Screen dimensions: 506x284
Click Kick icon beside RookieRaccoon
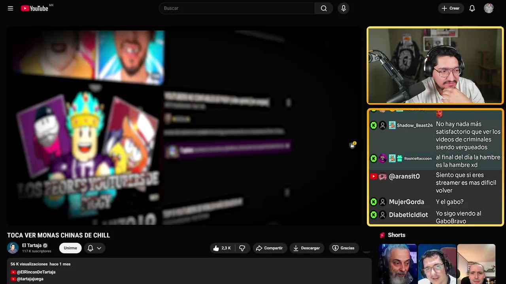[374, 159]
